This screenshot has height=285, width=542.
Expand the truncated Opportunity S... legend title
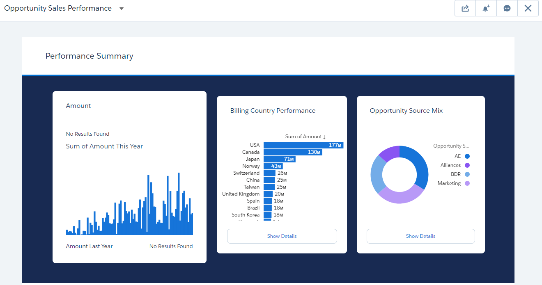point(451,146)
